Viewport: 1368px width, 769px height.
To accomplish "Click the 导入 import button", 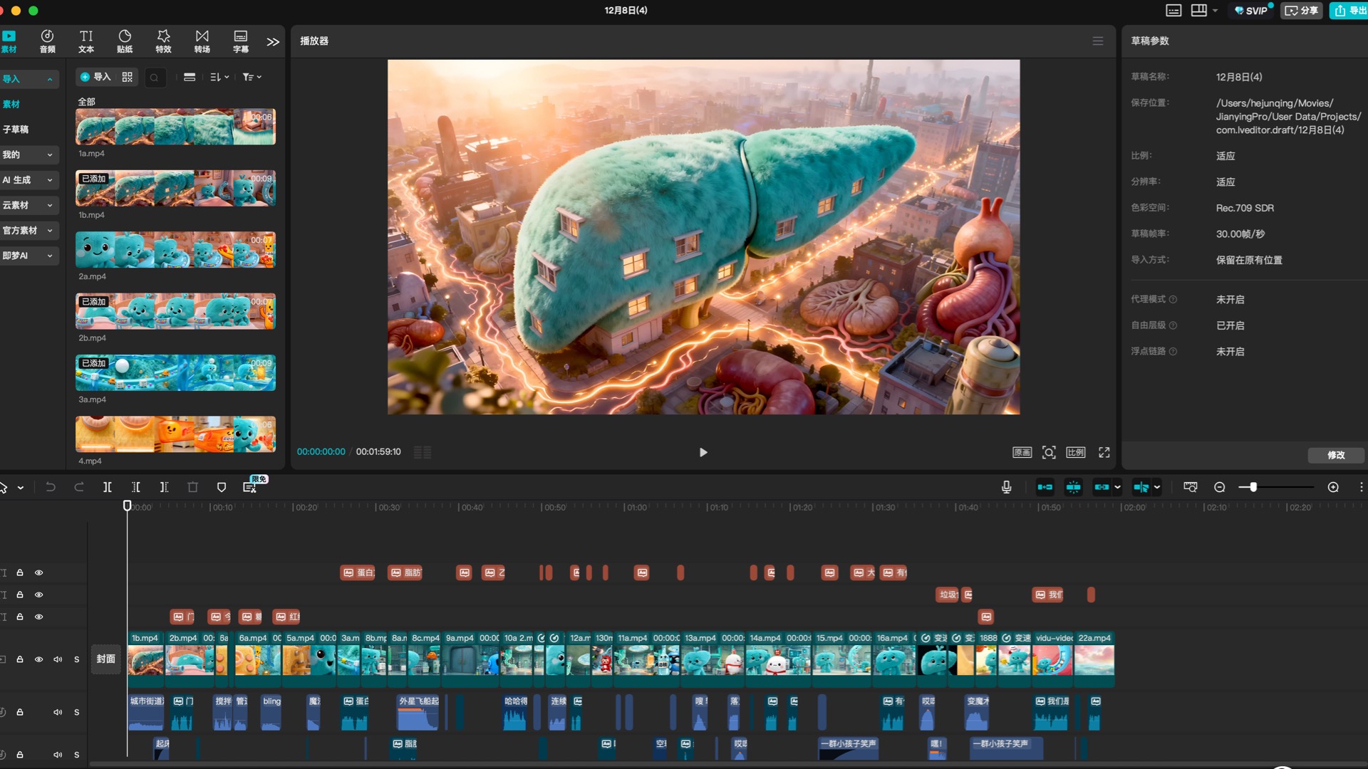I will click(x=95, y=77).
